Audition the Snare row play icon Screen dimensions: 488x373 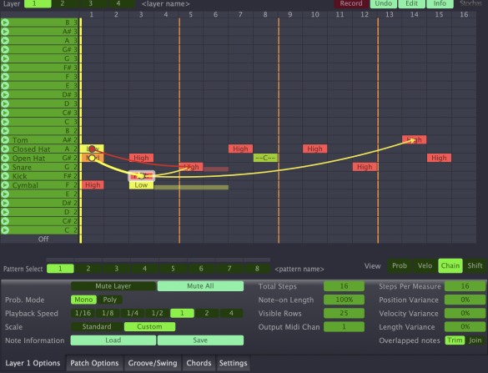click(x=5, y=167)
